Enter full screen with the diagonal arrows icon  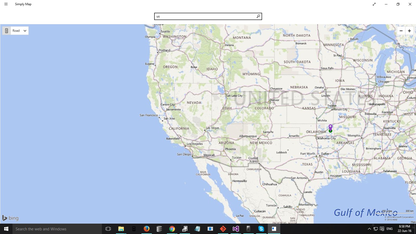coord(374,4)
